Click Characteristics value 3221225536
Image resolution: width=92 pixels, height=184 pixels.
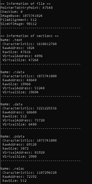tap(47, 108)
